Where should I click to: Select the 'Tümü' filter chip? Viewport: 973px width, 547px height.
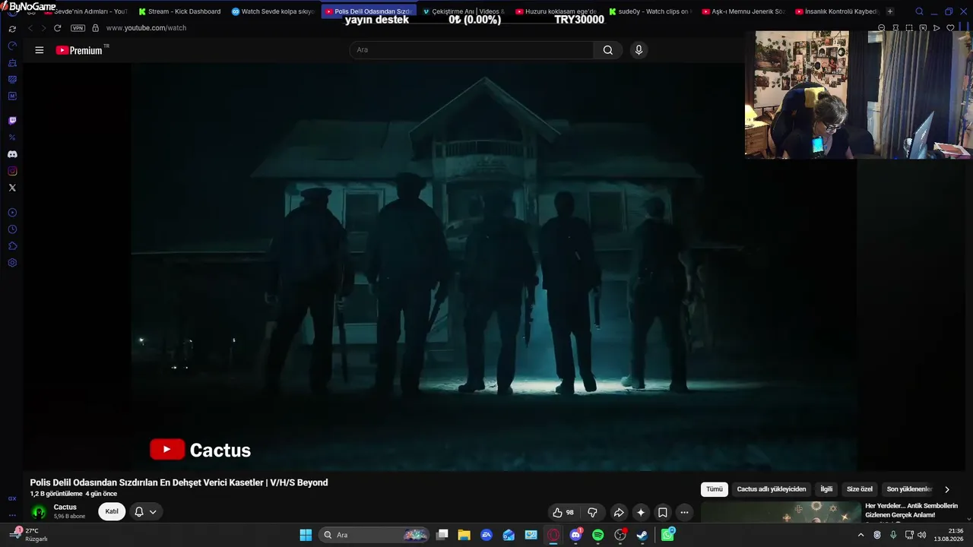point(715,489)
